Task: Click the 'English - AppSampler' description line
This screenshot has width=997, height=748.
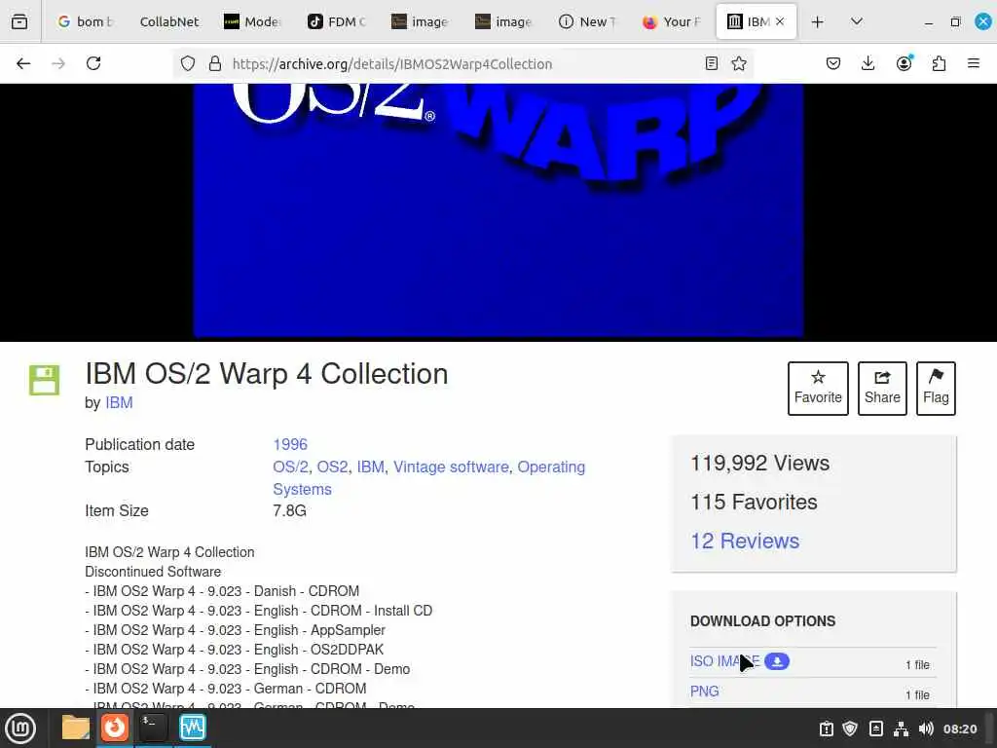Action: point(235,630)
